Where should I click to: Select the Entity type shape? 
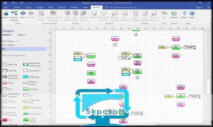coord(31,77)
